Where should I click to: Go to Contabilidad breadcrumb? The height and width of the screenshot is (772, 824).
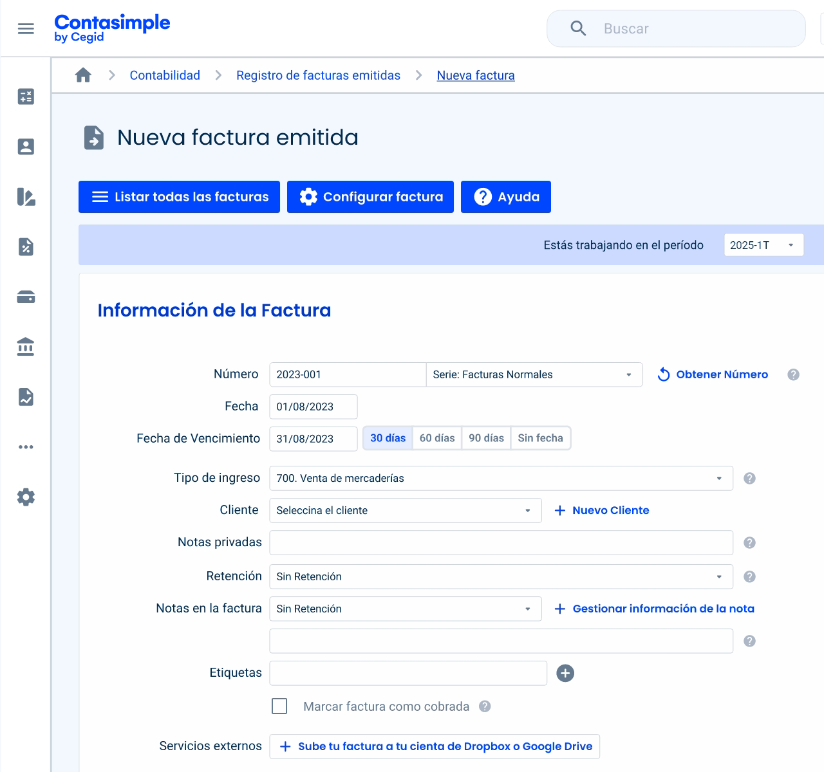pos(165,75)
